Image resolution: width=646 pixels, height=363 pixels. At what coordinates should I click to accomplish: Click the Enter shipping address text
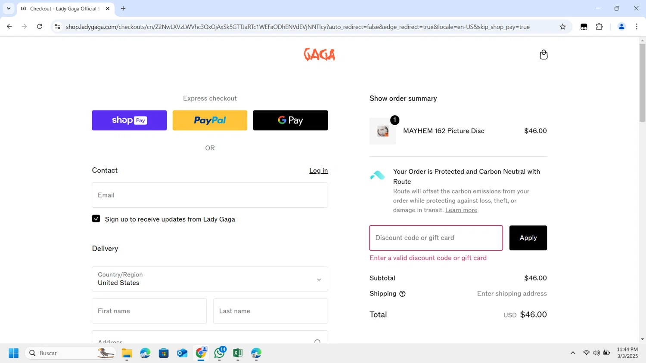point(512,294)
